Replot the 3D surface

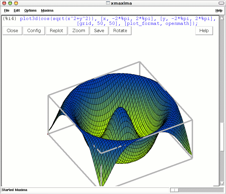point(56,30)
